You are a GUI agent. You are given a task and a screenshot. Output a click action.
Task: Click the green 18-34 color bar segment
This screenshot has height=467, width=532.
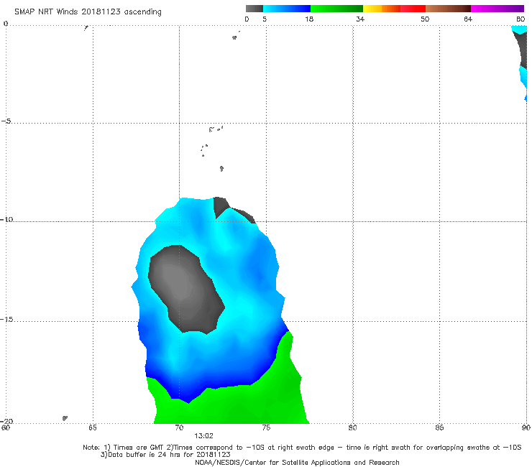coord(336,9)
